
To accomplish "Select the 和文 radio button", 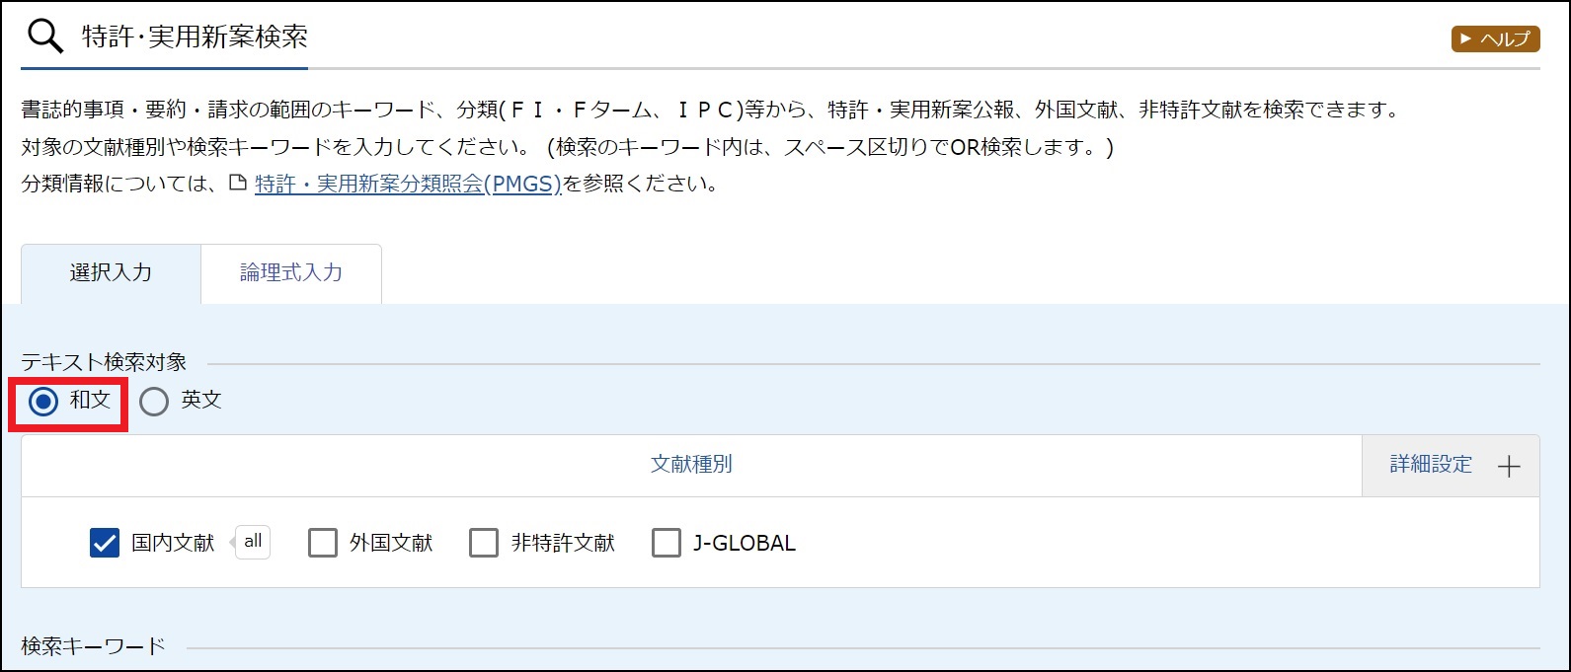I will [43, 401].
